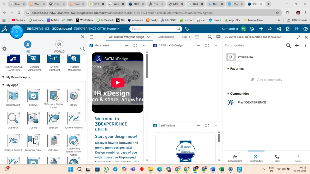Search within 3DSwym Communities
This screenshot has width=310, height=174.
click(288, 45)
